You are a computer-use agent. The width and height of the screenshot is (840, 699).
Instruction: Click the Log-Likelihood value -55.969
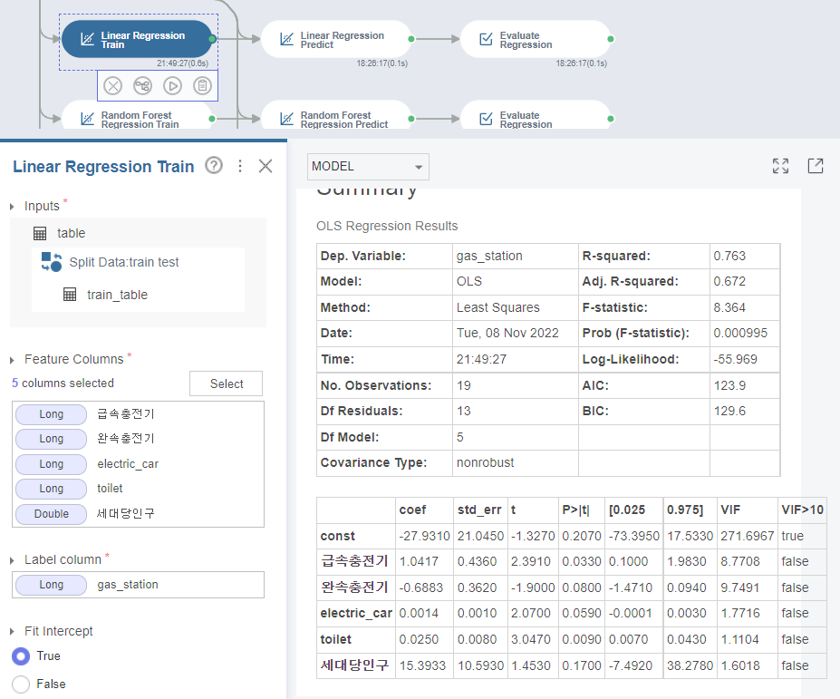coord(735,360)
